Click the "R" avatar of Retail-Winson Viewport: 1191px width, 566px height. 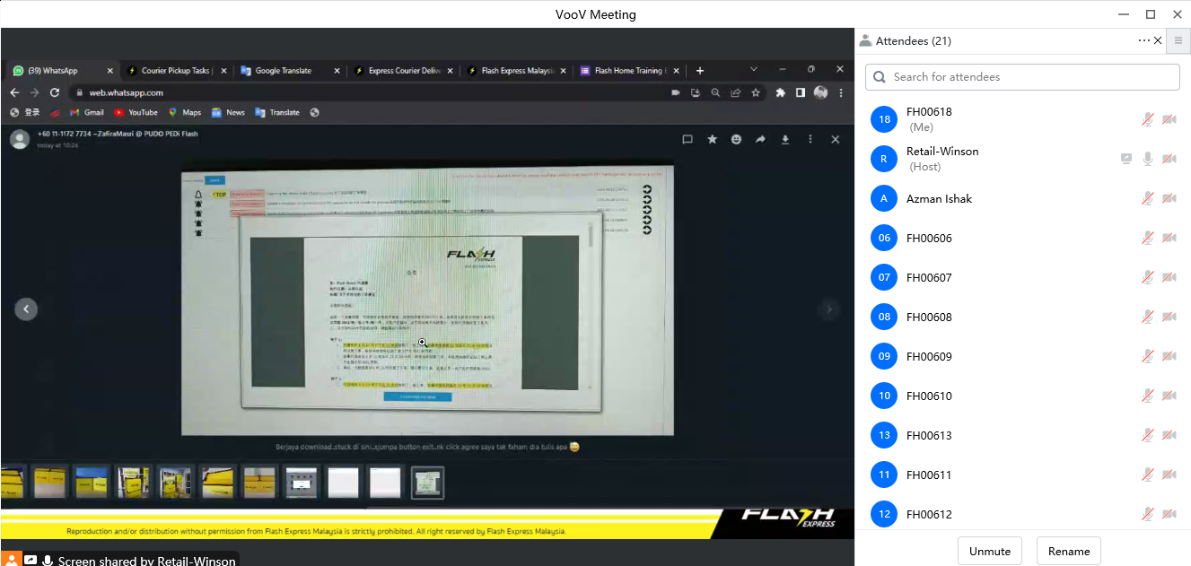click(884, 159)
